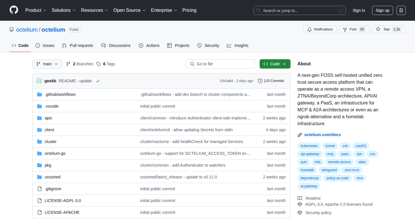Select the mcp topic tag

pyautogui.click(x=330, y=154)
